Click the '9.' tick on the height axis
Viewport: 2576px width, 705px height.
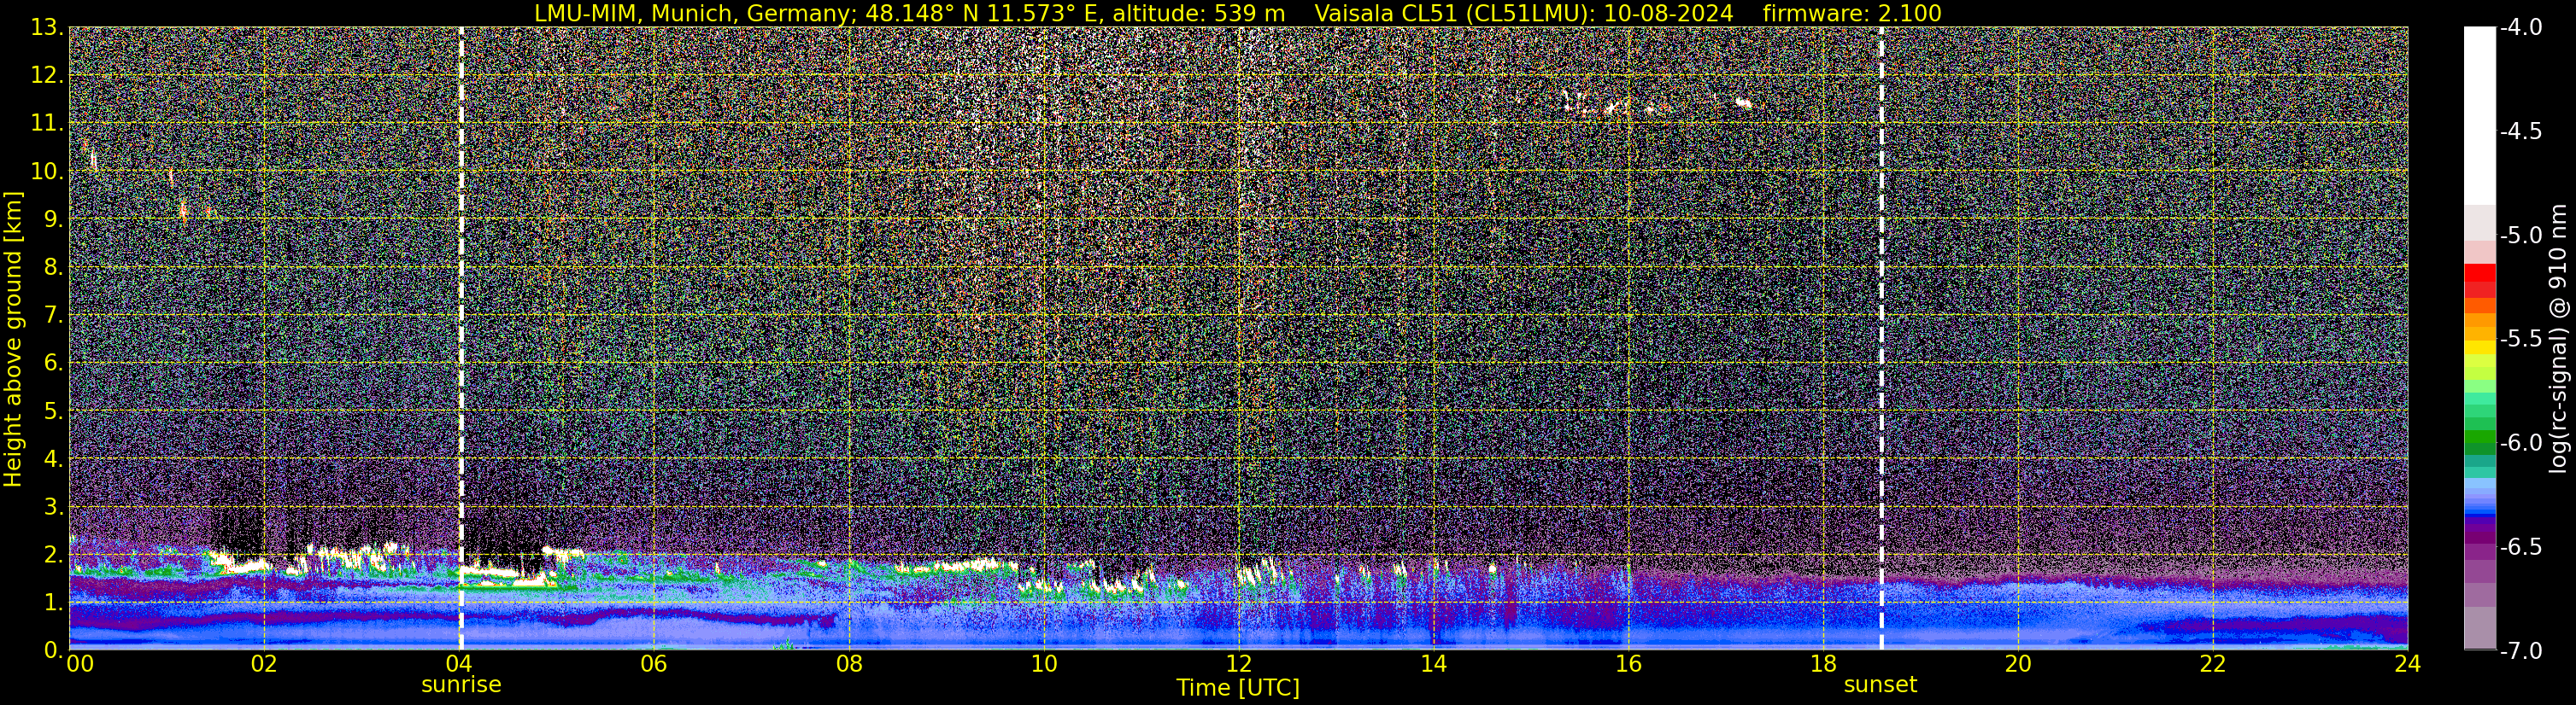click(x=53, y=218)
